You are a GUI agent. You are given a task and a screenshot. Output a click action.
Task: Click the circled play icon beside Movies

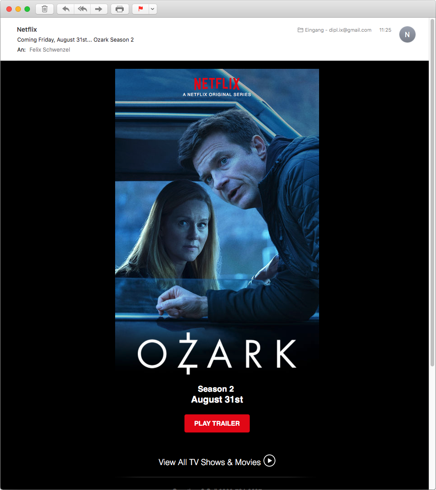point(269,461)
